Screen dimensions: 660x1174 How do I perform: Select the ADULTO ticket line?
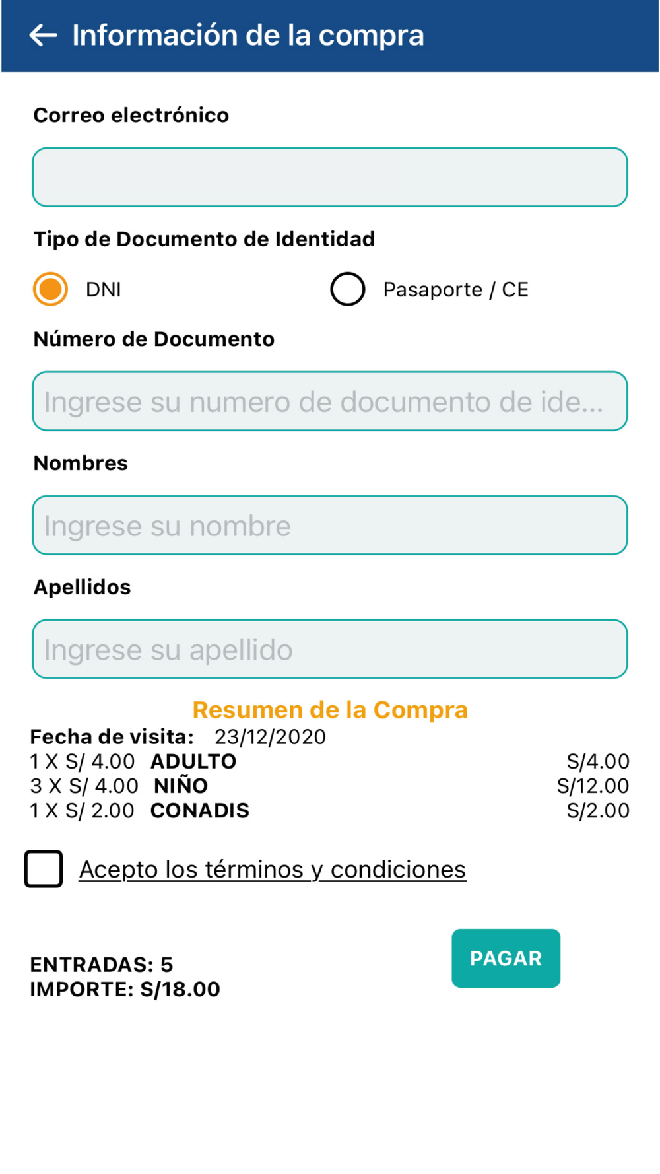pyautogui.click(x=330, y=761)
